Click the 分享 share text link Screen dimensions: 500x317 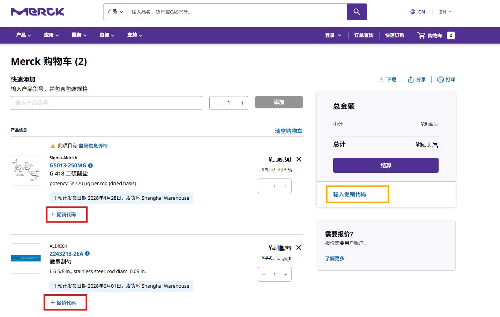[421, 79]
